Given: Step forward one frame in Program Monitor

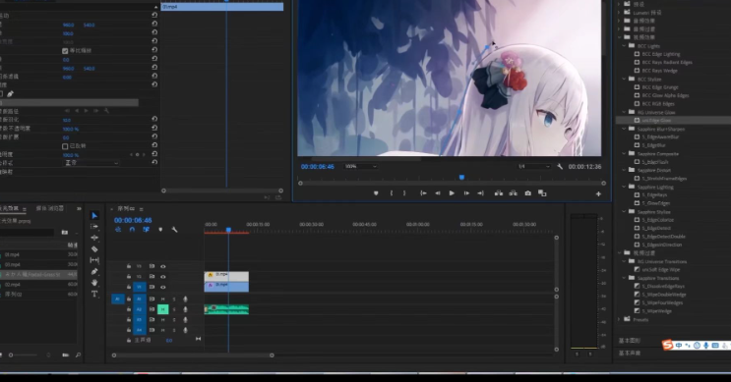Looking at the screenshot, I should 466,193.
